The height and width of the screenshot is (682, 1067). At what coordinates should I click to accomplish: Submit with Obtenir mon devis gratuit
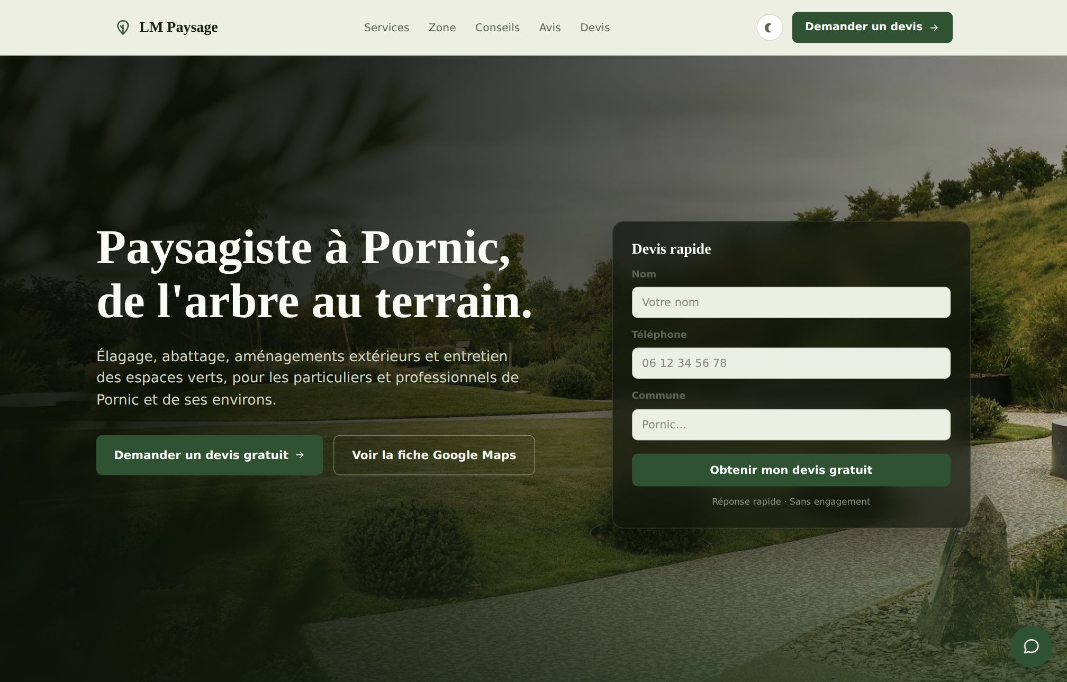click(791, 470)
